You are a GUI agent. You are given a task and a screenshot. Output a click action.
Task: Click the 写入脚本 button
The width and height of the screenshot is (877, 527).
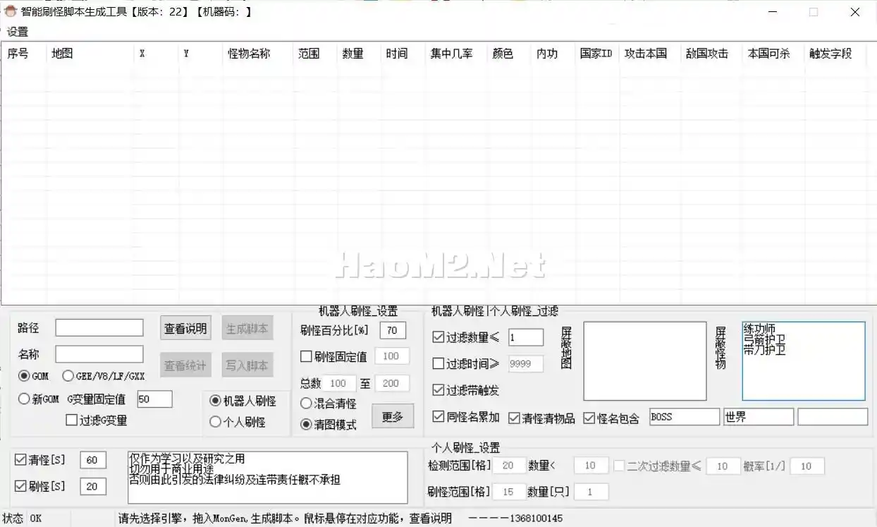pyautogui.click(x=247, y=365)
